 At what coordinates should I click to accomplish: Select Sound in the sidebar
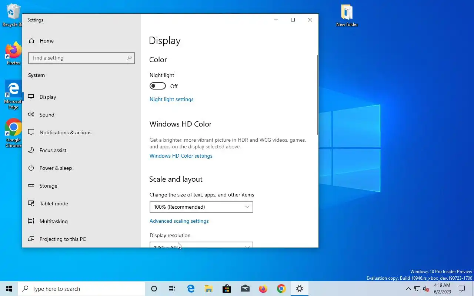[81, 115]
